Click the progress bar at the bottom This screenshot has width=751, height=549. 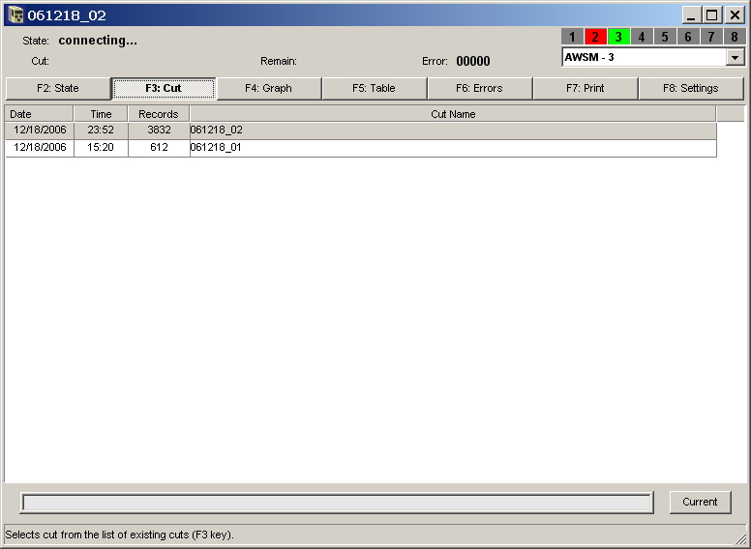click(x=336, y=503)
